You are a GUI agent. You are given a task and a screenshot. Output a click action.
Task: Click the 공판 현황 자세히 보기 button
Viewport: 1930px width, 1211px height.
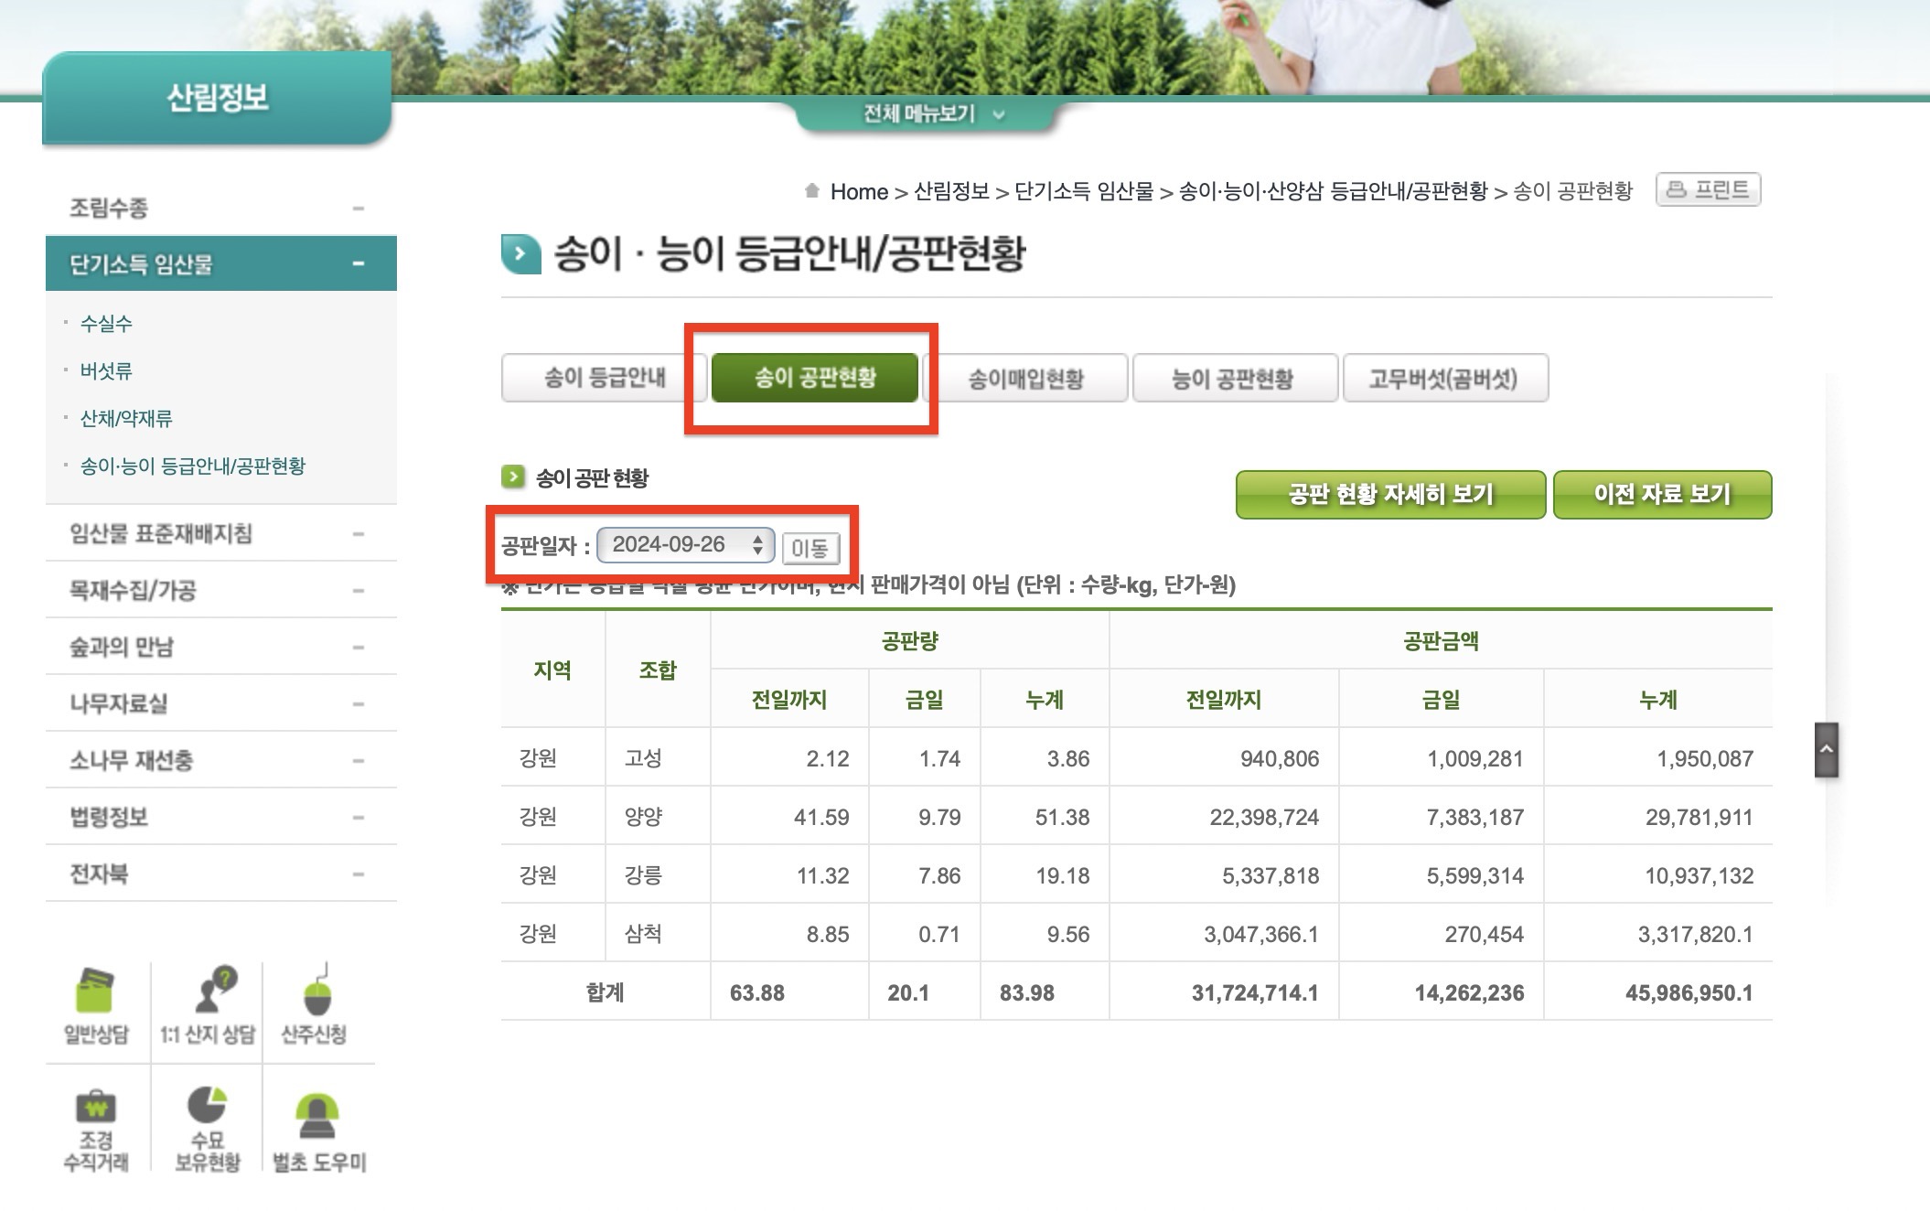click(x=1389, y=495)
